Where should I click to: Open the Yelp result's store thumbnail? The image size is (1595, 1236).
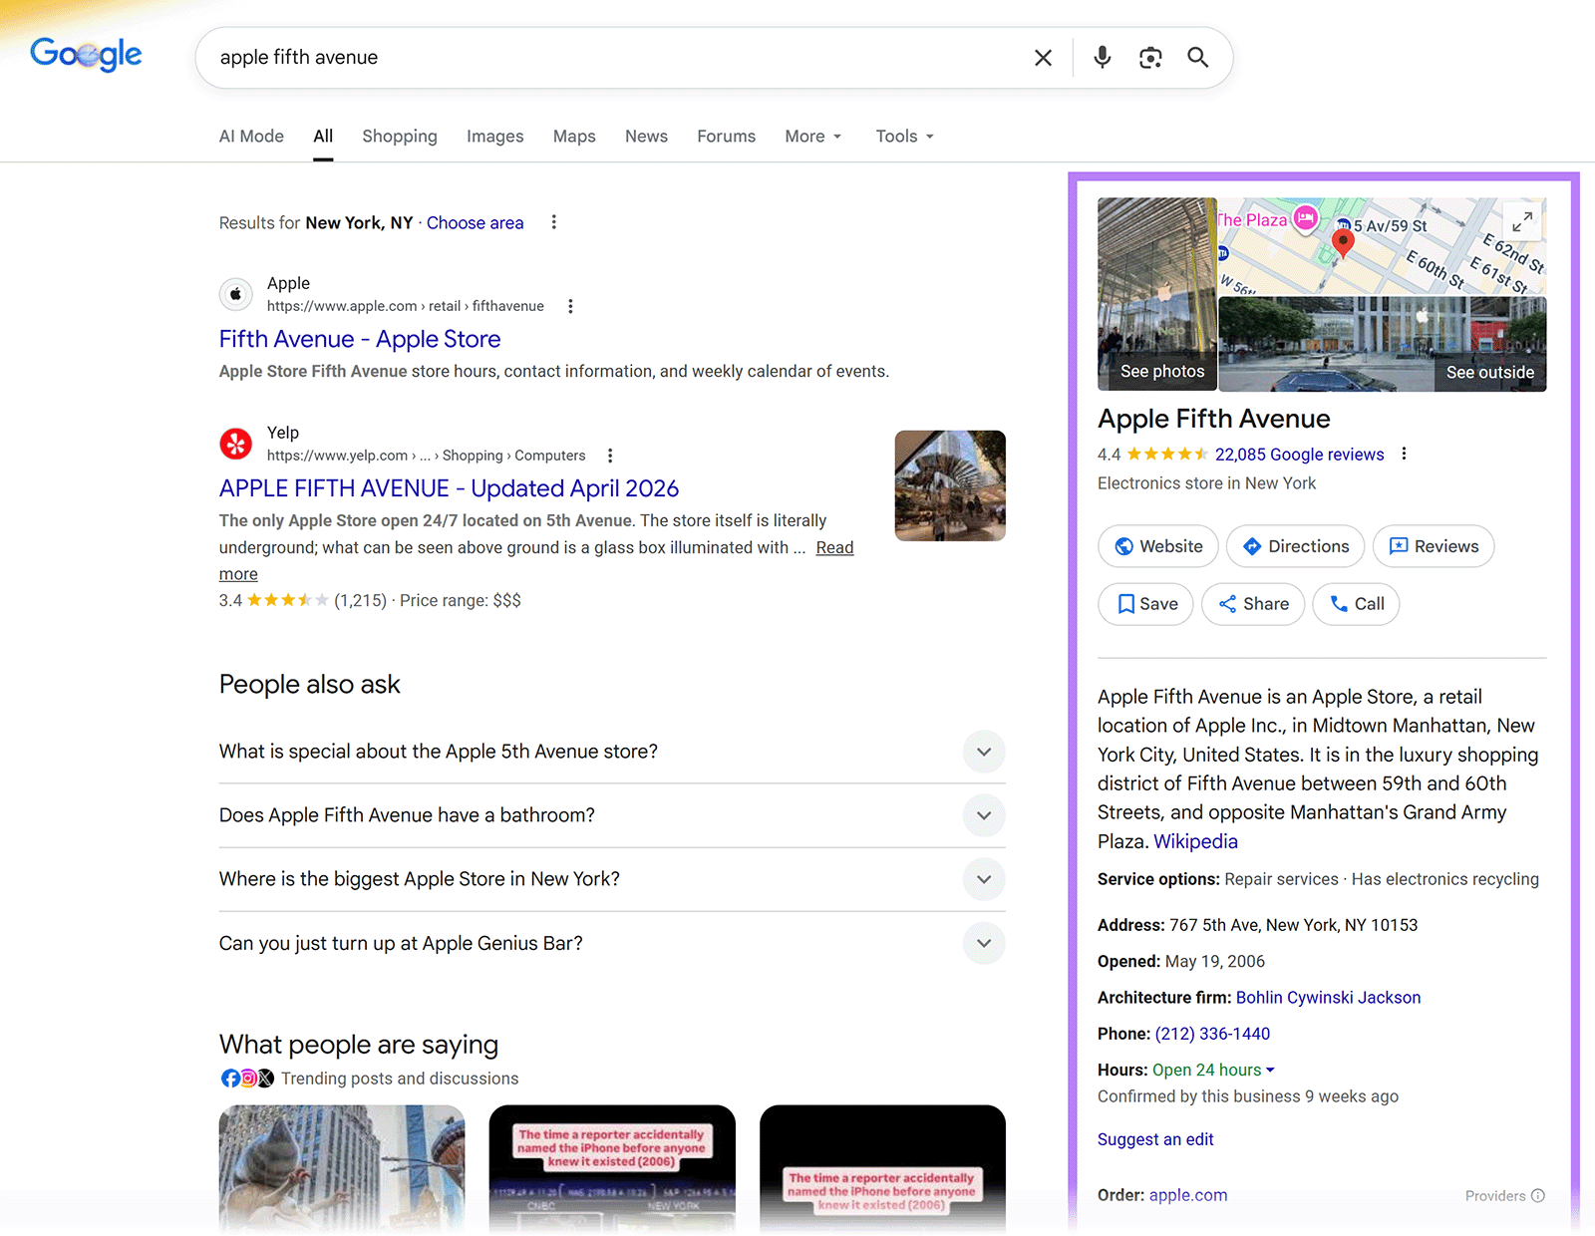click(949, 485)
